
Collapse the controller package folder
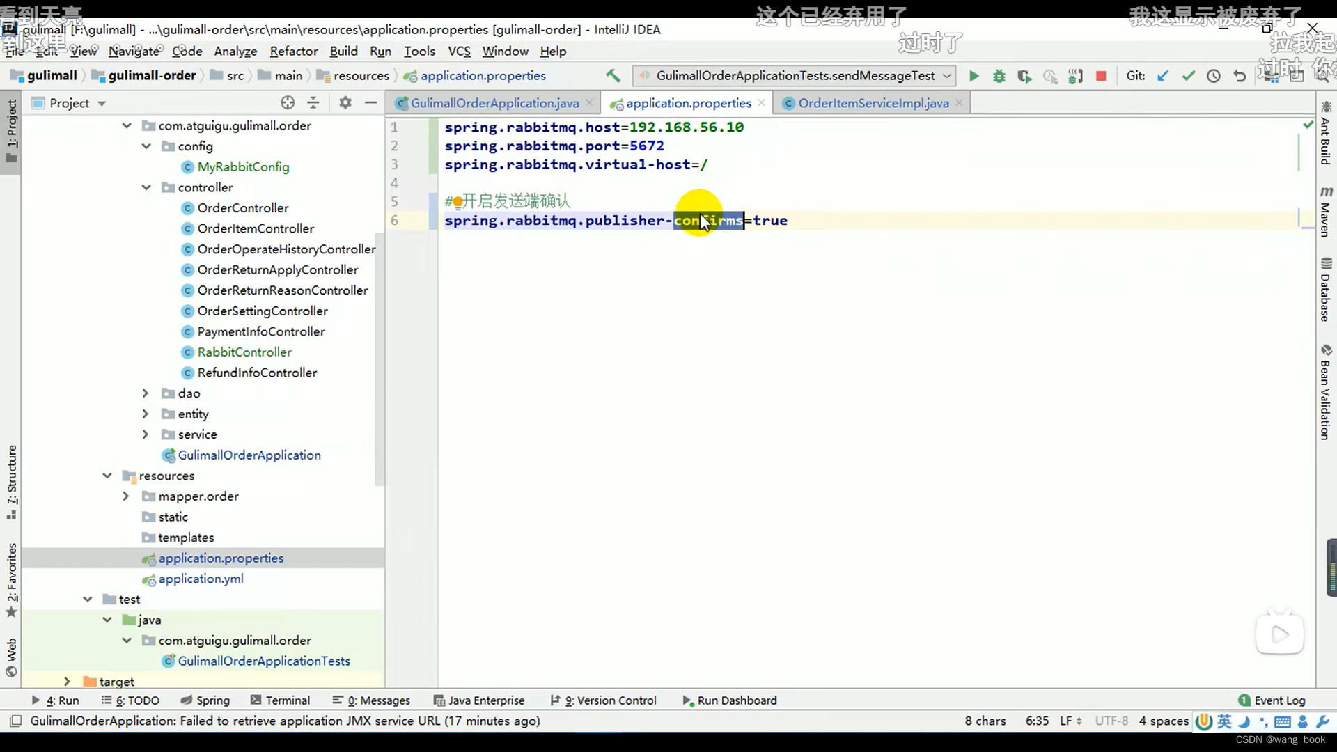(x=146, y=187)
